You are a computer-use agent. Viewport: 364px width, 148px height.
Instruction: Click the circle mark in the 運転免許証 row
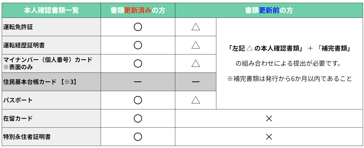click(x=138, y=27)
